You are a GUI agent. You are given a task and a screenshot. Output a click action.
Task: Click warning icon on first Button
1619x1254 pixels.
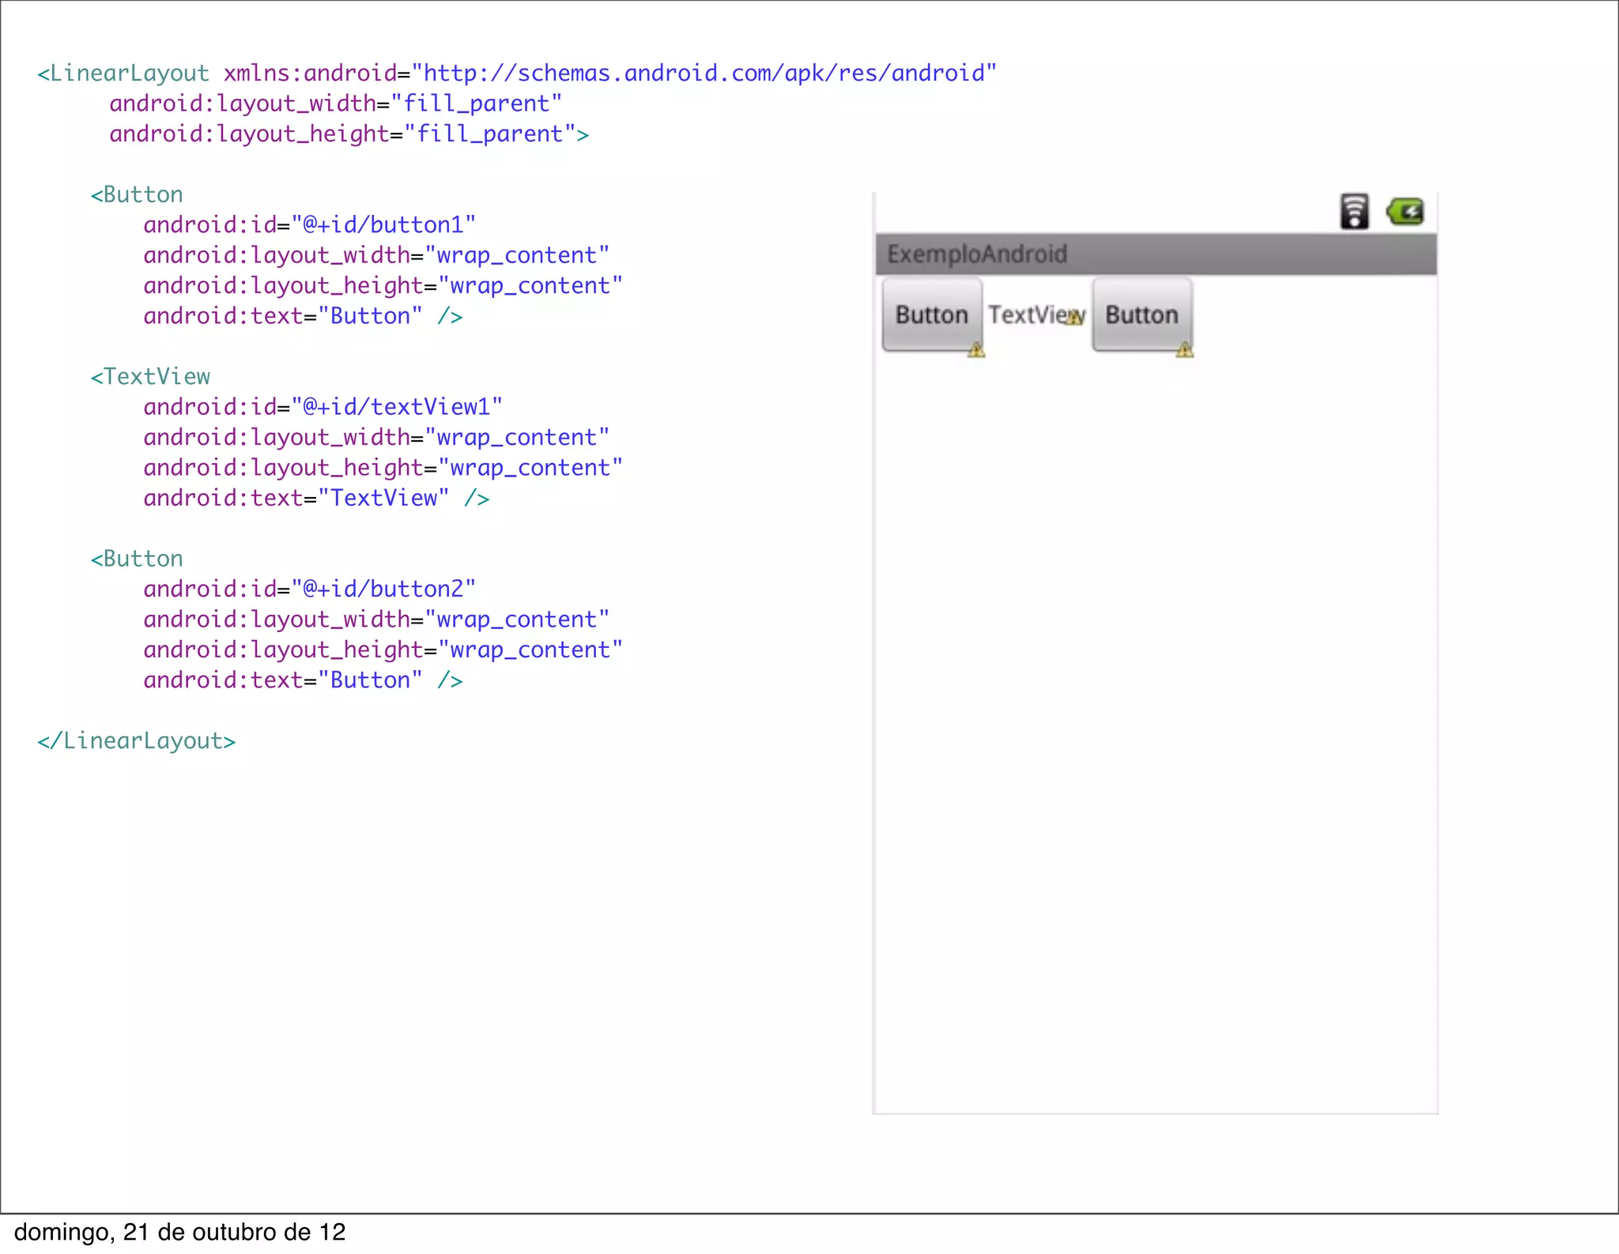pos(976,350)
